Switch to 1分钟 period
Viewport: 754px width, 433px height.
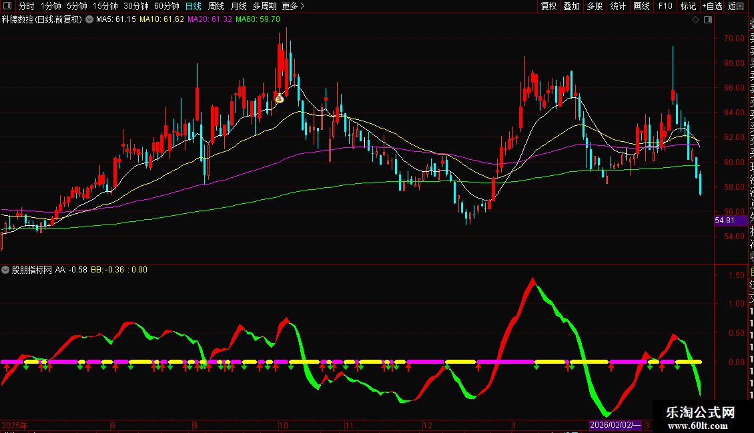click(x=51, y=6)
